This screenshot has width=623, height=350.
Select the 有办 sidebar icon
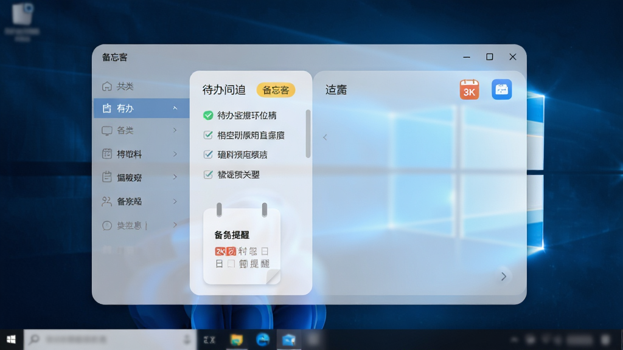tap(107, 108)
